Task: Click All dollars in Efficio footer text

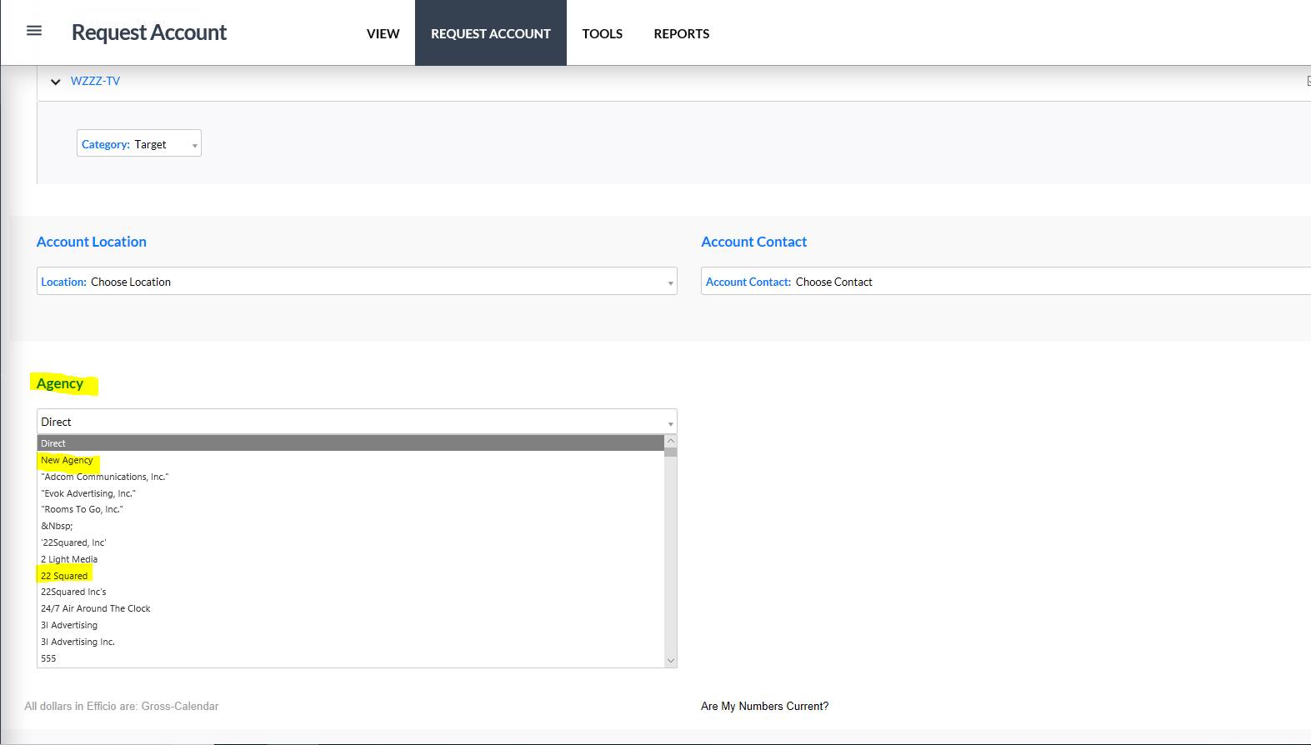Action: tap(122, 706)
